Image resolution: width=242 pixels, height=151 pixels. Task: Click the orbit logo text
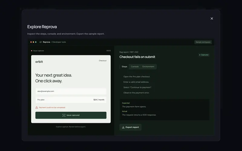click(39, 62)
